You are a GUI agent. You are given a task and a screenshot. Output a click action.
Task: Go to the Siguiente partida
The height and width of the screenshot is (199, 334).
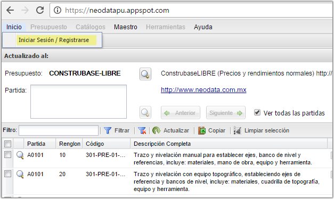pyautogui.click(x=225, y=113)
